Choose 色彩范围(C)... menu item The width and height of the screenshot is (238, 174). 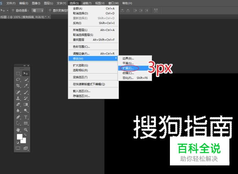93,47
